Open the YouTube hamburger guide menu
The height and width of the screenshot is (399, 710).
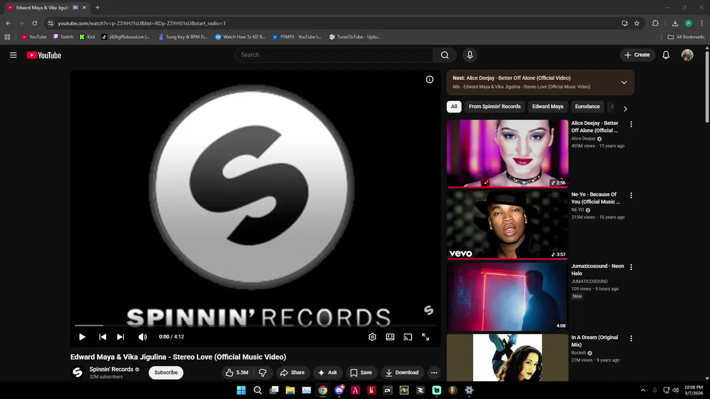[13, 55]
